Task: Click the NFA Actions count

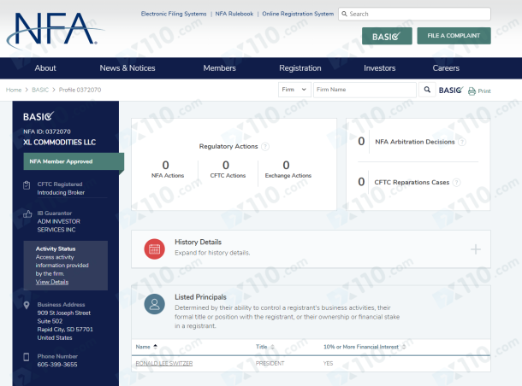Action: coord(166,165)
